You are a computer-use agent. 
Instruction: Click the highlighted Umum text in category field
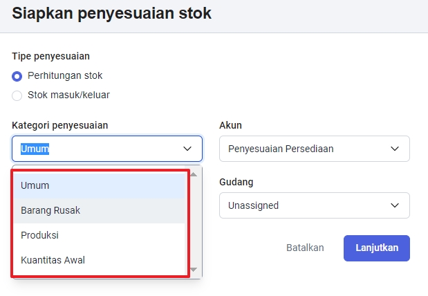click(x=35, y=149)
